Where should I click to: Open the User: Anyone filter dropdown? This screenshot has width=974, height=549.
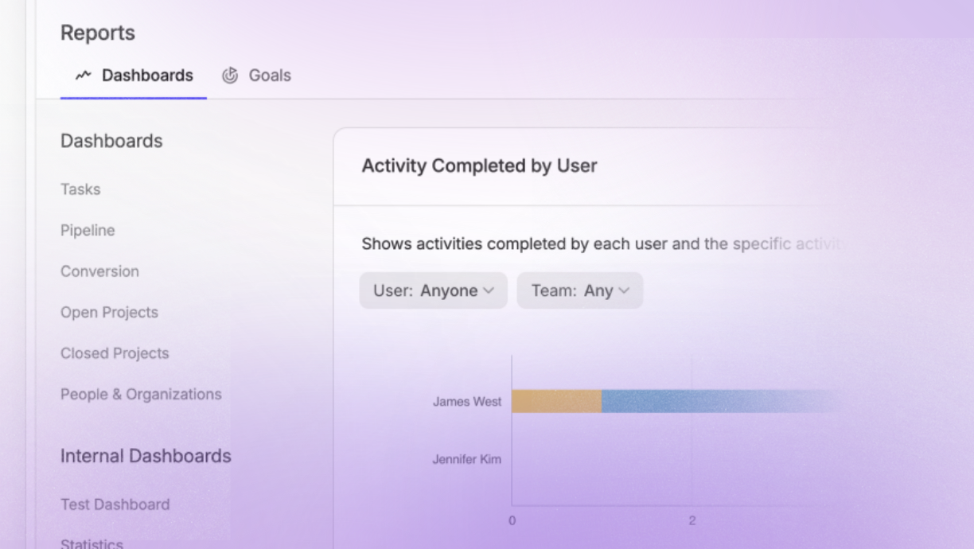point(433,290)
